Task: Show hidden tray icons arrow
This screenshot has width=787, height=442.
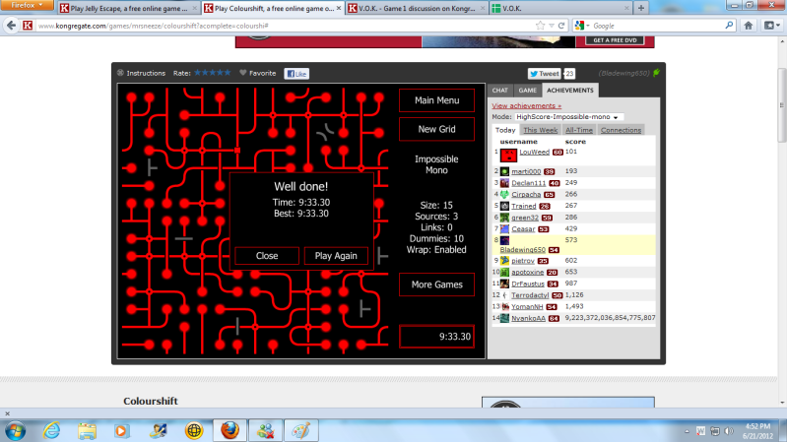Action: click(x=687, y=431)
